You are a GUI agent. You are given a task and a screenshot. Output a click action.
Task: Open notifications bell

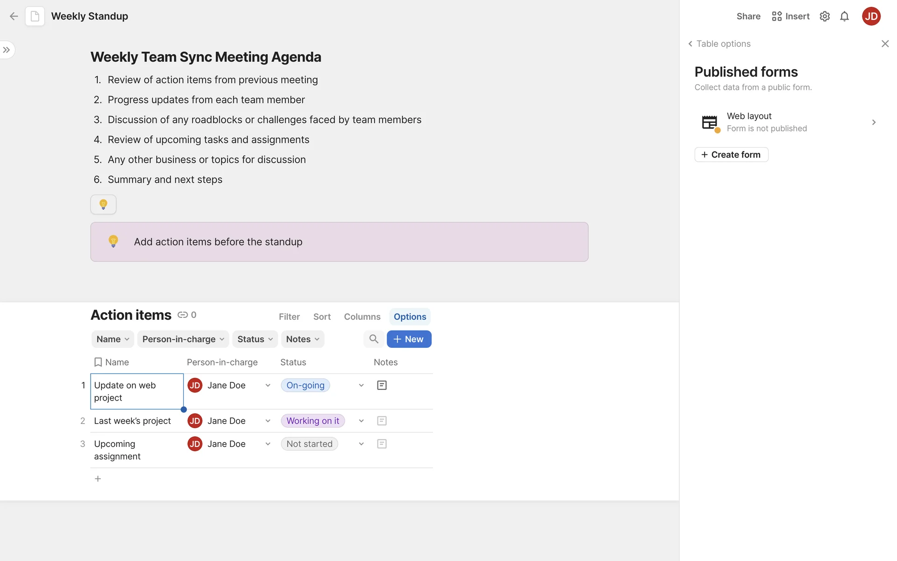(x=844, y=16)
